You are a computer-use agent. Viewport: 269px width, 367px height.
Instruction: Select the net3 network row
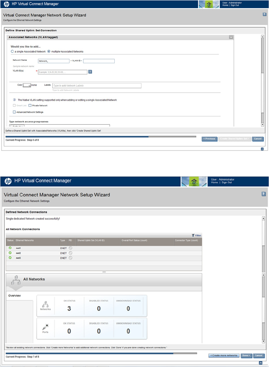tap(104, 258)
